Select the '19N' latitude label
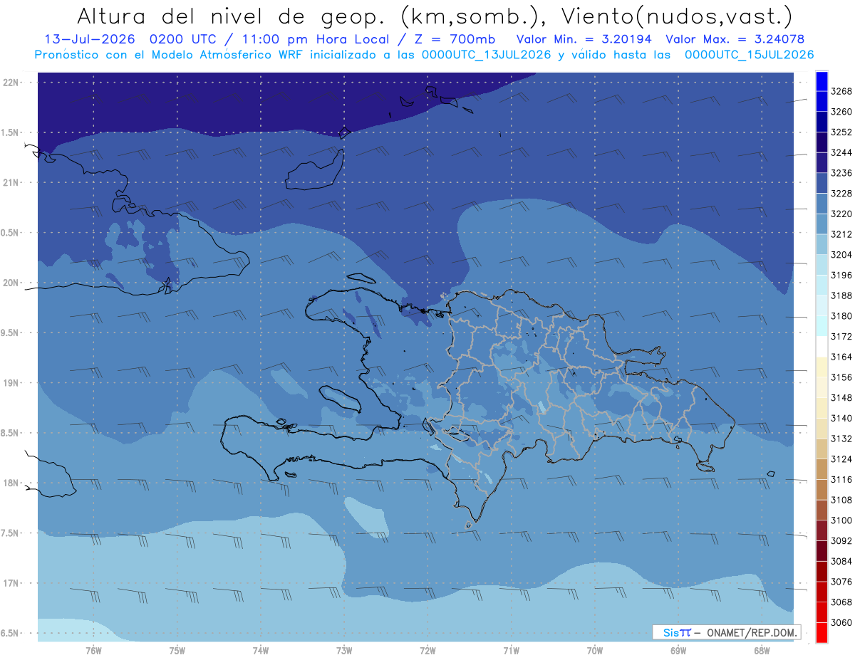Viewport: 855px width, 660px height. (x=12, y=382)
